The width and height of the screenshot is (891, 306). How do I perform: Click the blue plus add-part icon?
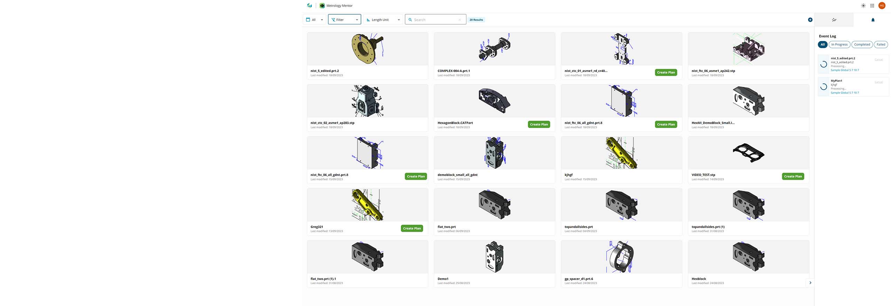point(810,20)
